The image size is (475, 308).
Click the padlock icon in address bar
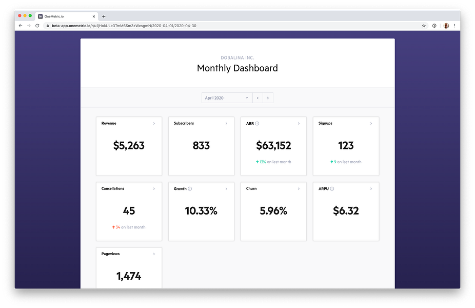coord(48,26)
